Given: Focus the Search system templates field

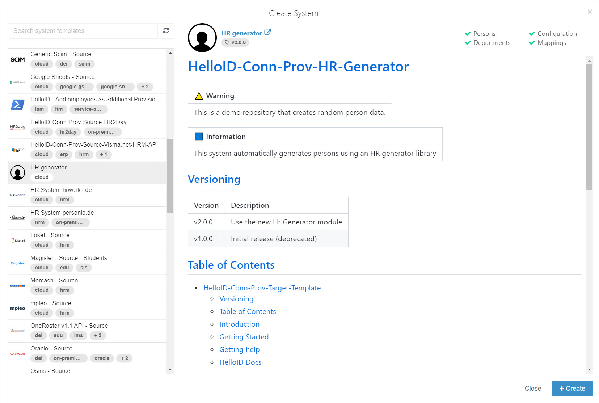Looking at the screenshot, I should pyautogui.click(x=83, y=31).
